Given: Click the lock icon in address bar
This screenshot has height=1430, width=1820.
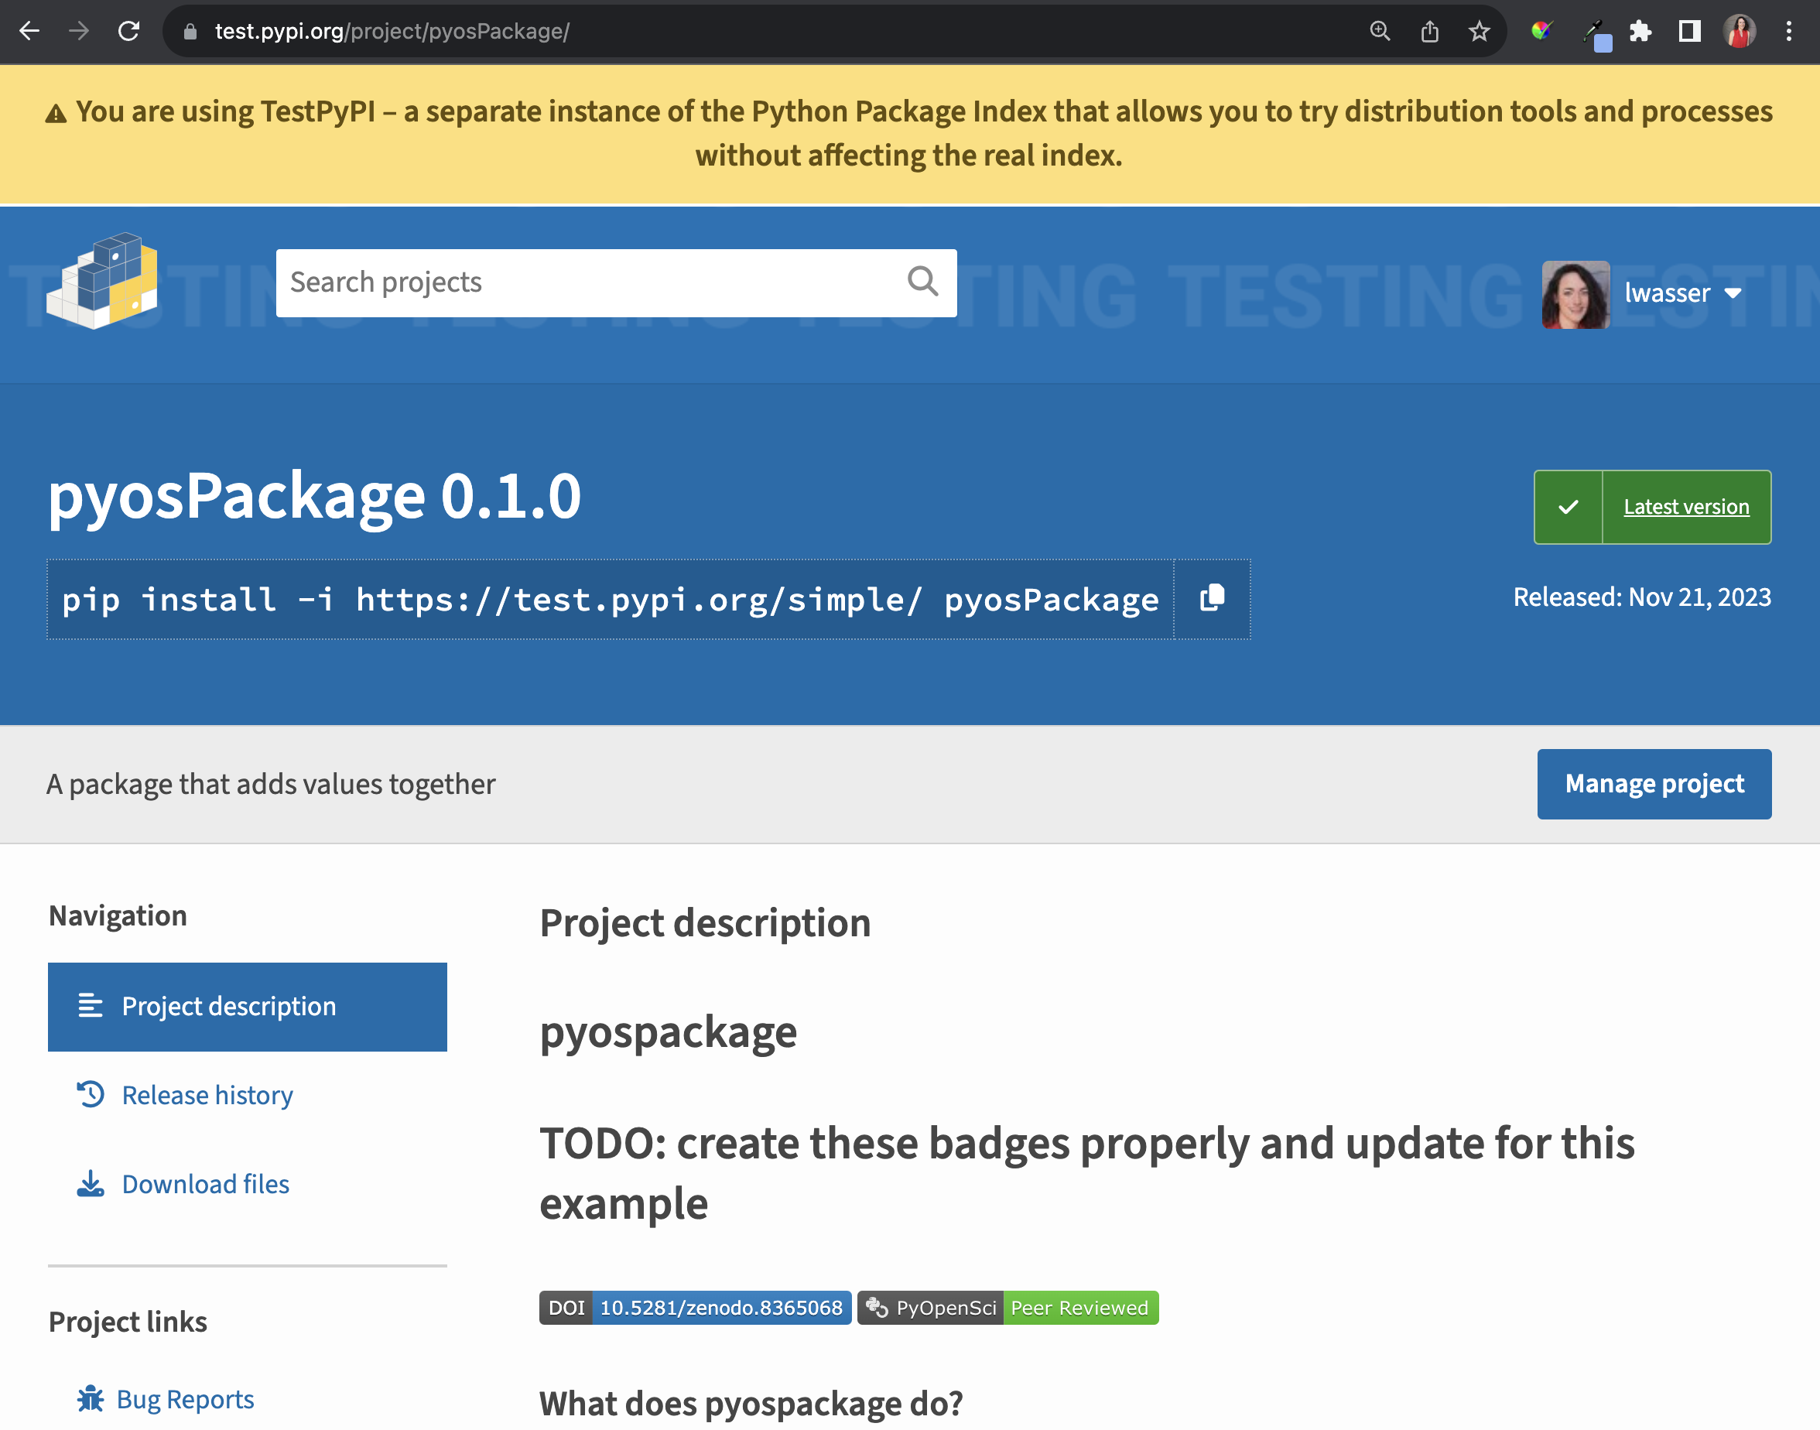Looking at the screenshot, I should 190,32.
